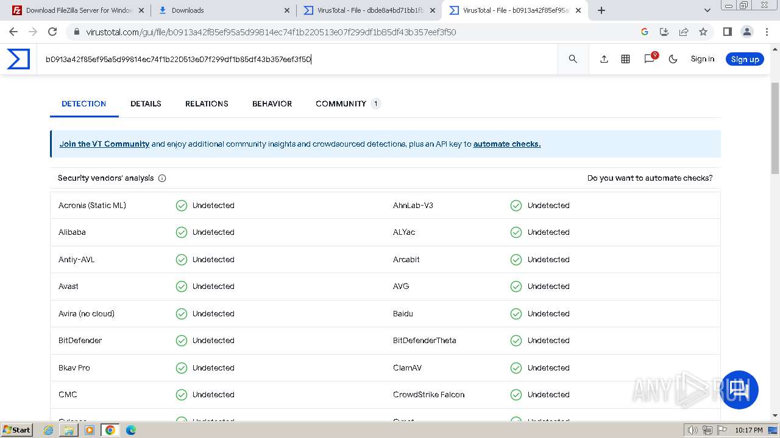Click the Baidu vendor name
This screenshot has width=780, height=438.
(x=403, y=314)
